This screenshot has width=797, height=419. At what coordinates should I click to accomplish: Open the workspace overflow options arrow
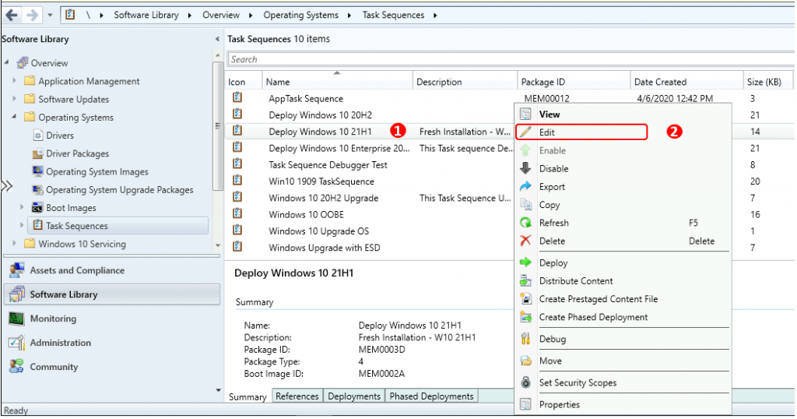point(218,390)
